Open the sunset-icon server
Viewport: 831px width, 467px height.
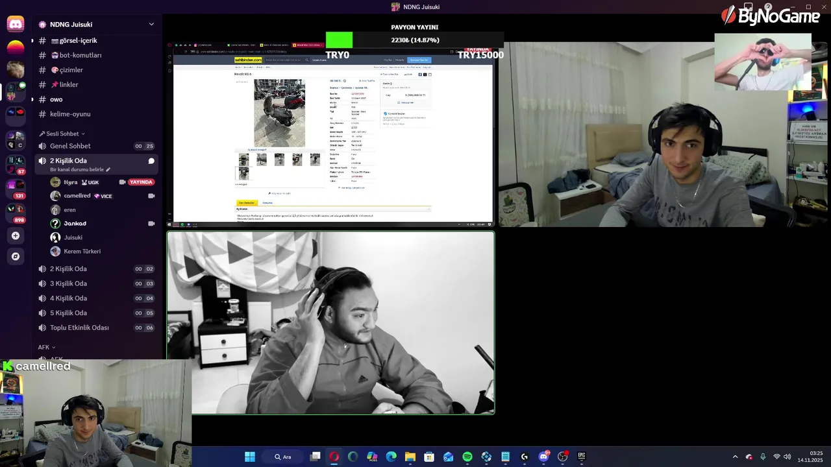point(16,48)
